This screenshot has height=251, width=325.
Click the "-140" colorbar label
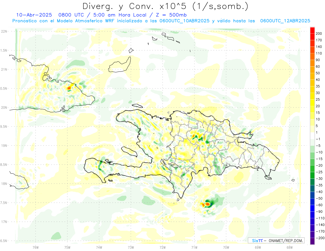(x=320, y=225)
